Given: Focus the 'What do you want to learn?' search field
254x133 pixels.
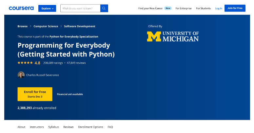Looking at the screenshot, I should tap(80, 8).
